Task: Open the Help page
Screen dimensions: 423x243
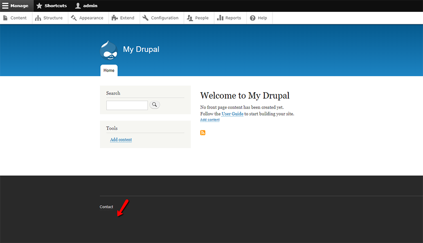Action: point(259,18)
